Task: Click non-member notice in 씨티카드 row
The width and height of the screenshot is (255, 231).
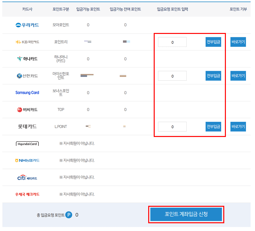Action: click(x=77, y=177)
